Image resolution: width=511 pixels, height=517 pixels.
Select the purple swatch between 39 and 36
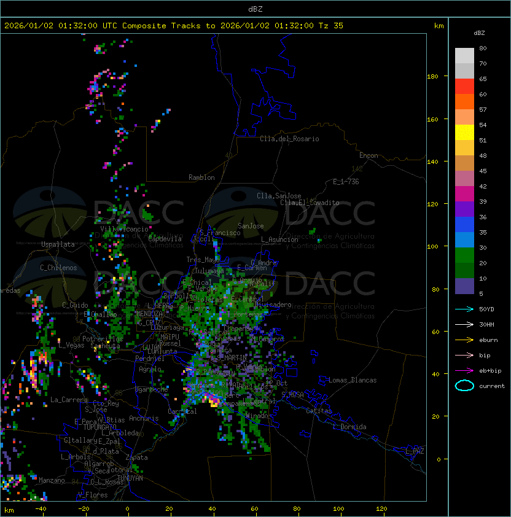click(464, 209)
